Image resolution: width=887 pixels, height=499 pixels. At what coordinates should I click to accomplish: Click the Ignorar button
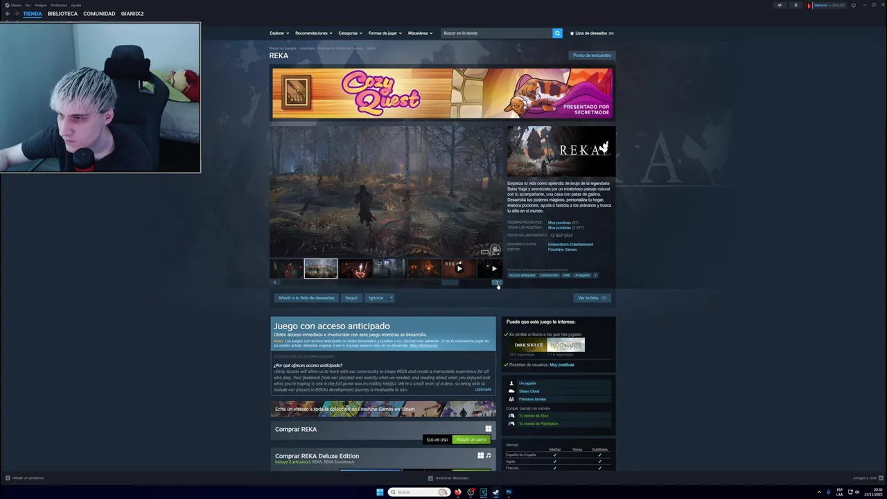click(376, 298)
